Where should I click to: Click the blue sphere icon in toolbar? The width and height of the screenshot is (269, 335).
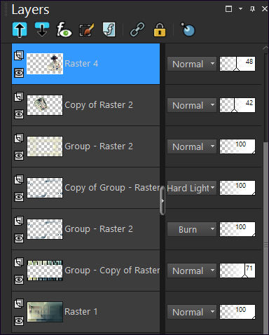[x=188, y=29]
